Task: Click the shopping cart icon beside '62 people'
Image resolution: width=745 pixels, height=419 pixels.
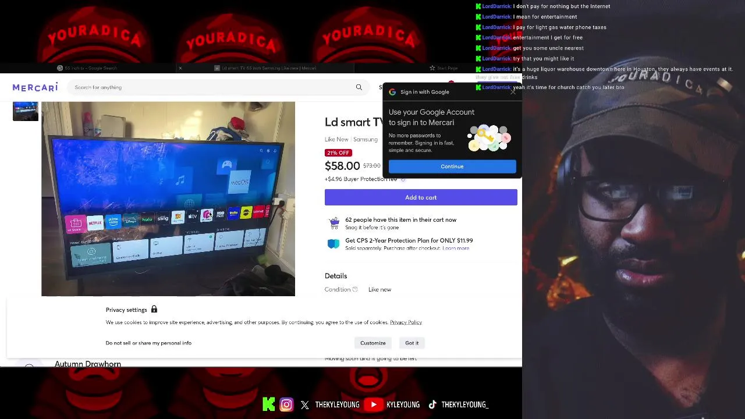Action: 334,222
